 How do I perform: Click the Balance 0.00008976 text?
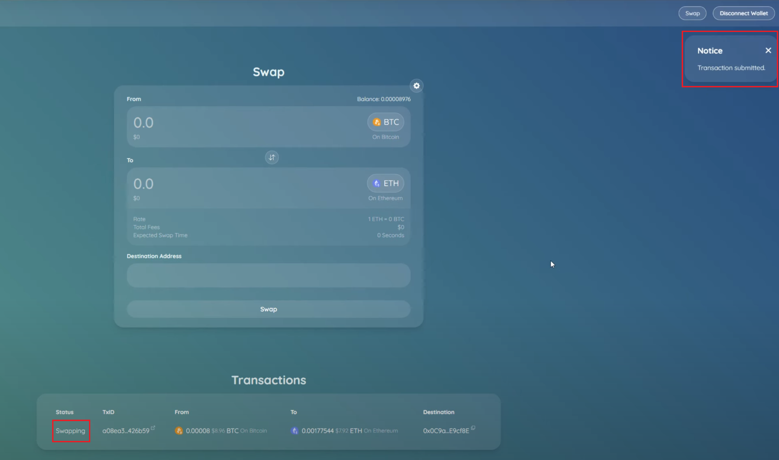tap(384, 99)
